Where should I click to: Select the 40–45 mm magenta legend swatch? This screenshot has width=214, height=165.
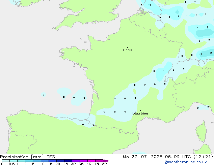click(91, 161)
